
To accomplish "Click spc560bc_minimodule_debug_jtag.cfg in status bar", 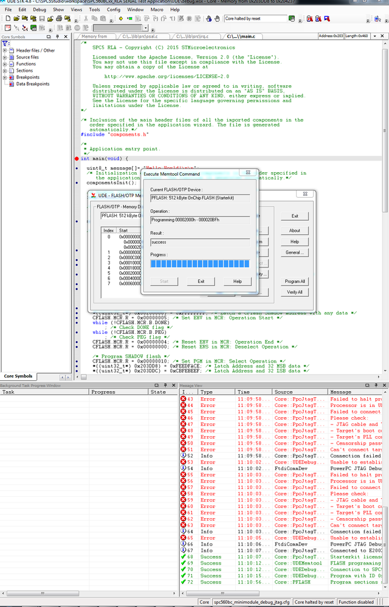I will click(252, 602).
